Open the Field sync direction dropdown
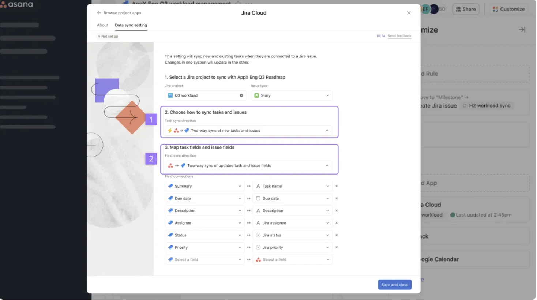Screen dimensions: 537x300 [248, 166]
